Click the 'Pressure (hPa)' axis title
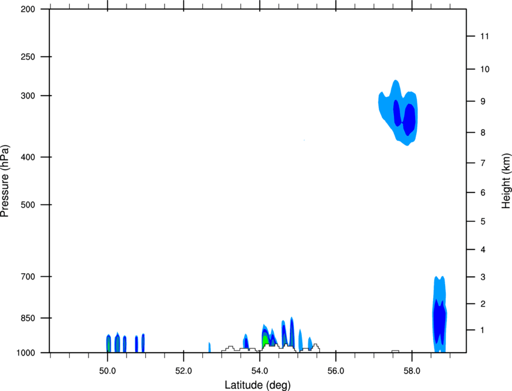Image resolution: width=512 pixels, height=391 pixels. click(5, 181)
